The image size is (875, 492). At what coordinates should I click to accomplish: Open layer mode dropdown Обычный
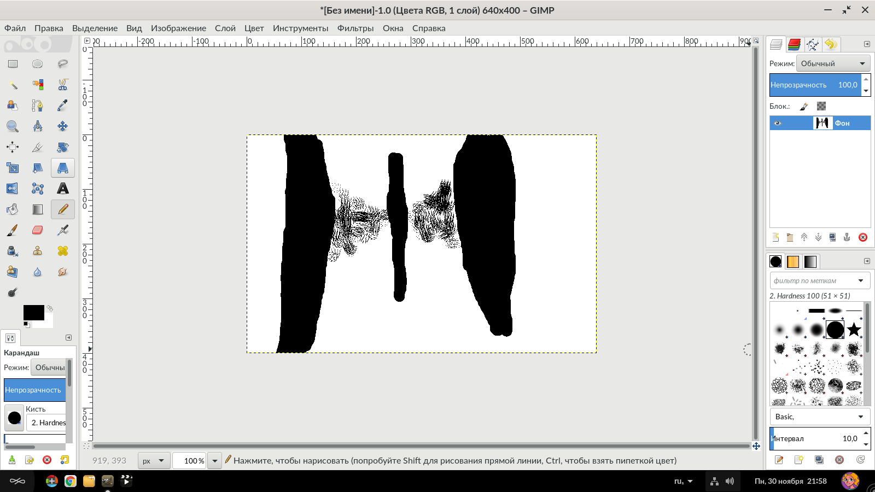pos(833,63)
